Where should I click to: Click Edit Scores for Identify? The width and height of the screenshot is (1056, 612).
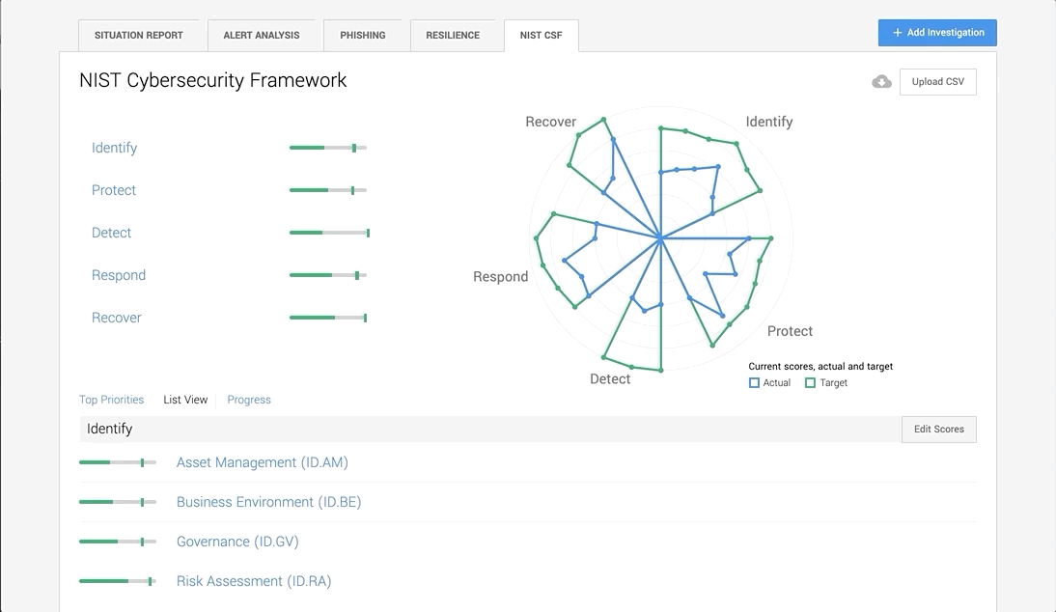(939, 429)
